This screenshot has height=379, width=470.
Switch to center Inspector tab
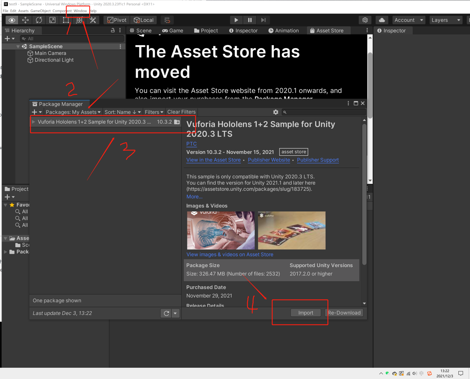point(243,30)
